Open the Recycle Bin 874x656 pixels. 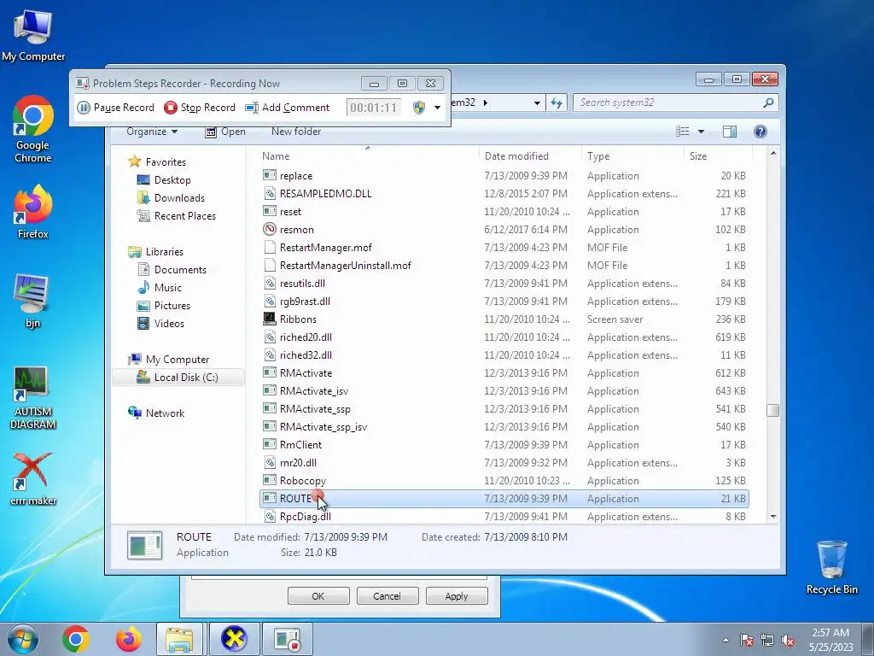831,567
